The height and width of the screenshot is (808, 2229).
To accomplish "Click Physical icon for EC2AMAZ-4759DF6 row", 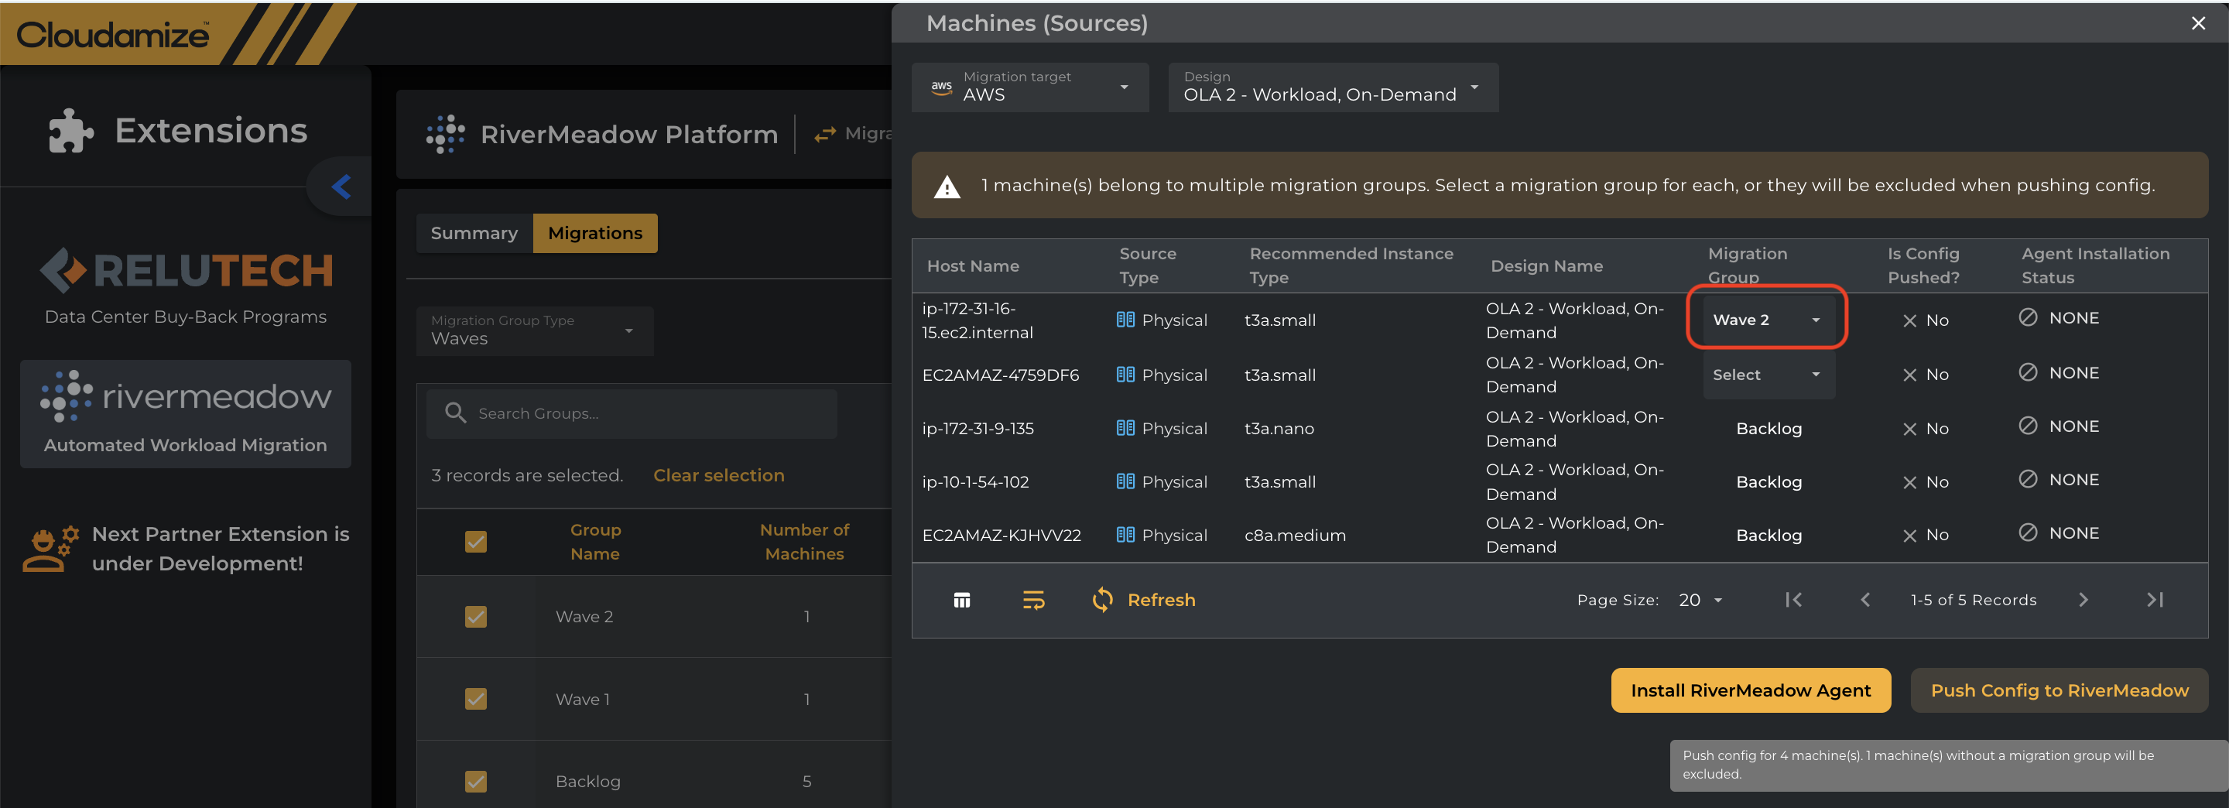I will click(x=1125, y=375).
